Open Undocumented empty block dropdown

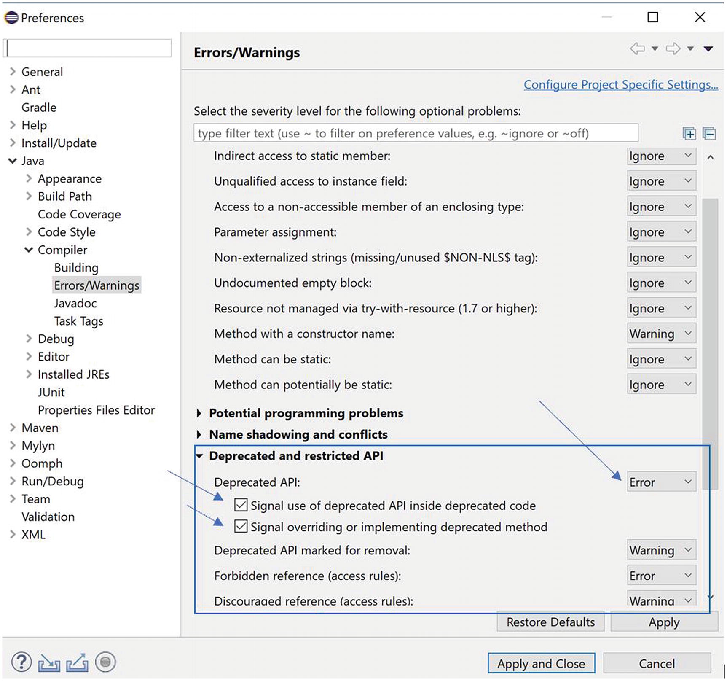click(661, 283)
